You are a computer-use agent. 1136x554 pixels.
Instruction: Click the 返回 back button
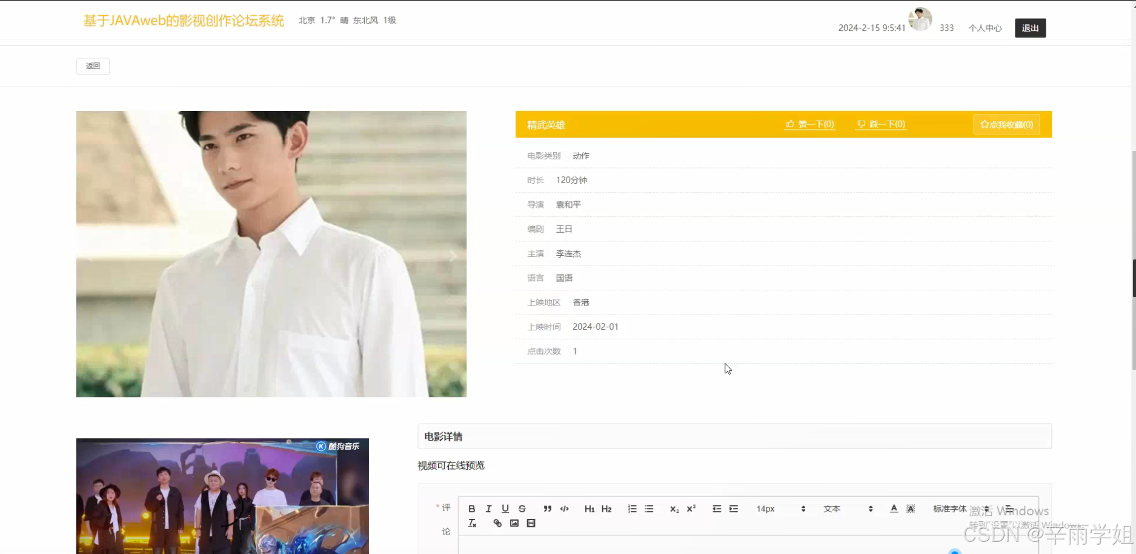point(92,65)
